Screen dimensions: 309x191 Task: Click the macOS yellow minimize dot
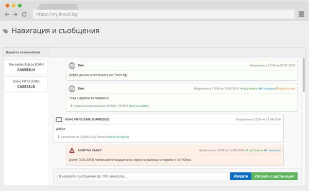(13, 6)
